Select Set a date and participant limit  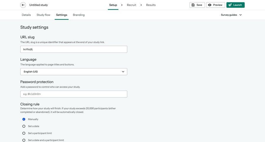24,140
